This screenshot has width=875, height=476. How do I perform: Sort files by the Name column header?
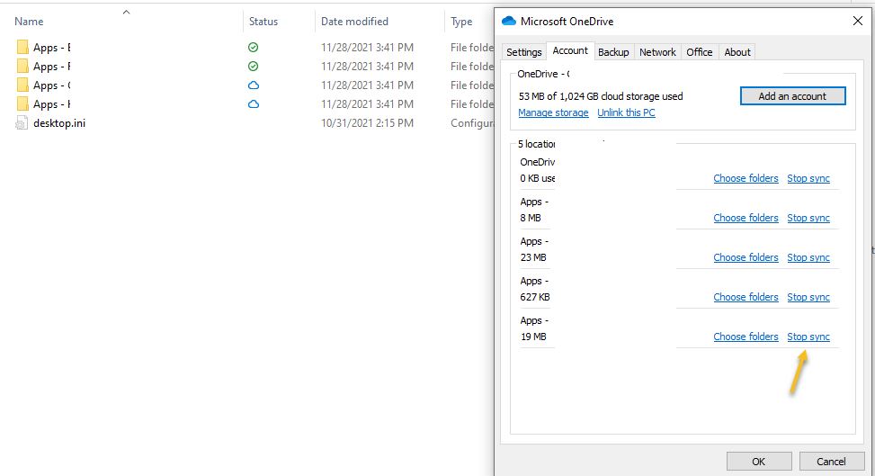pyautogui.click(x=29, y=22)
